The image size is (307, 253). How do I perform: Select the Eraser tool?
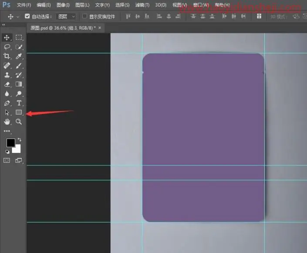(7, 84)
